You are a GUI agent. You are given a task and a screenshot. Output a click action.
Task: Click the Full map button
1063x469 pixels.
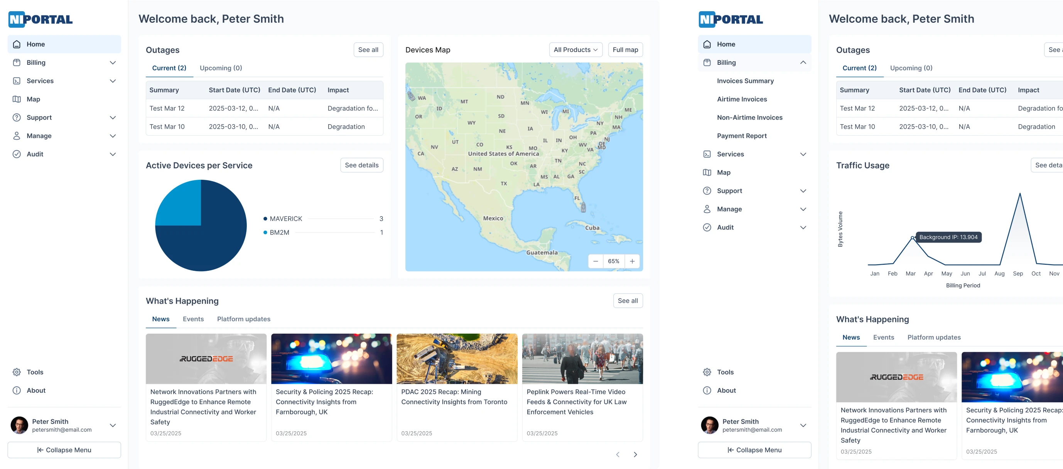pos(625,50)
